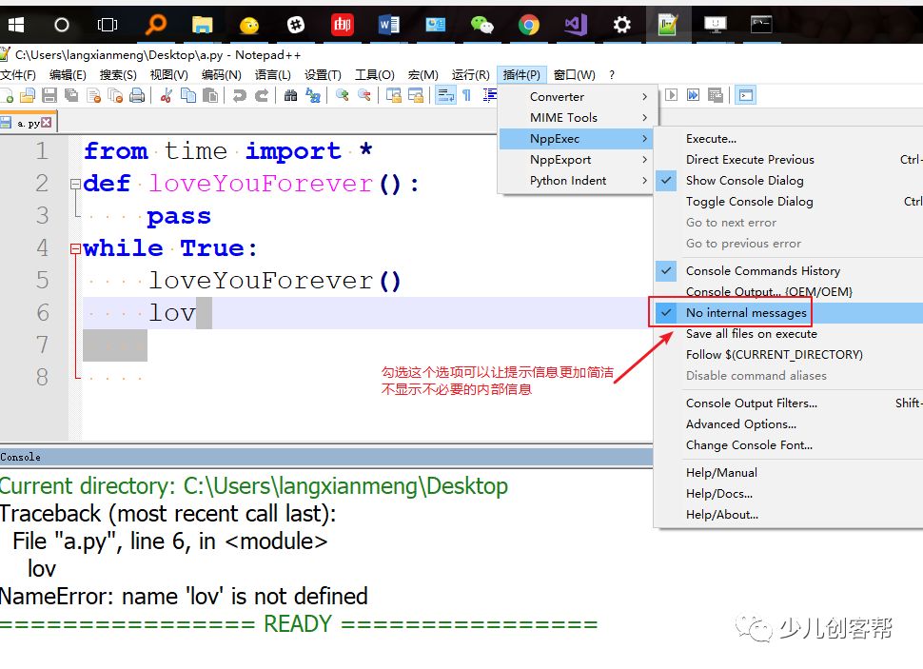Click the Run macro multiple times icon
The width and height of the screenshot is (923, 669).
point(693,95)
